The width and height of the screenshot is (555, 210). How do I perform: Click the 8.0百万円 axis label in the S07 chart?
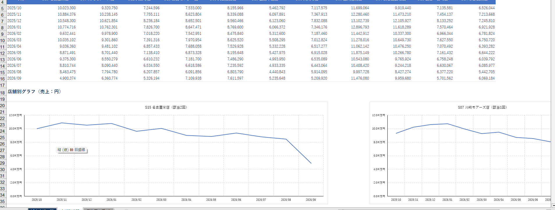[x=379, y=142]
